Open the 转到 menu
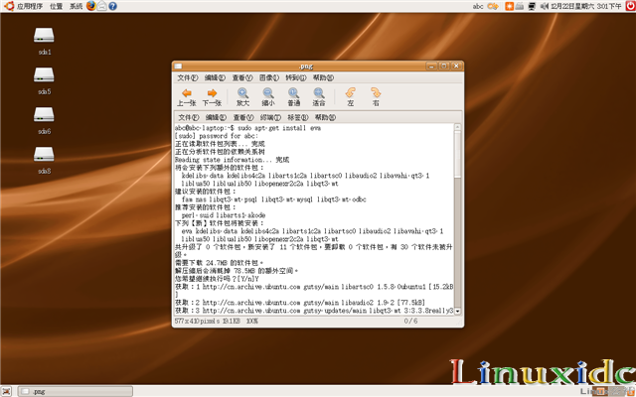636x397 pixels. (296, 77)
